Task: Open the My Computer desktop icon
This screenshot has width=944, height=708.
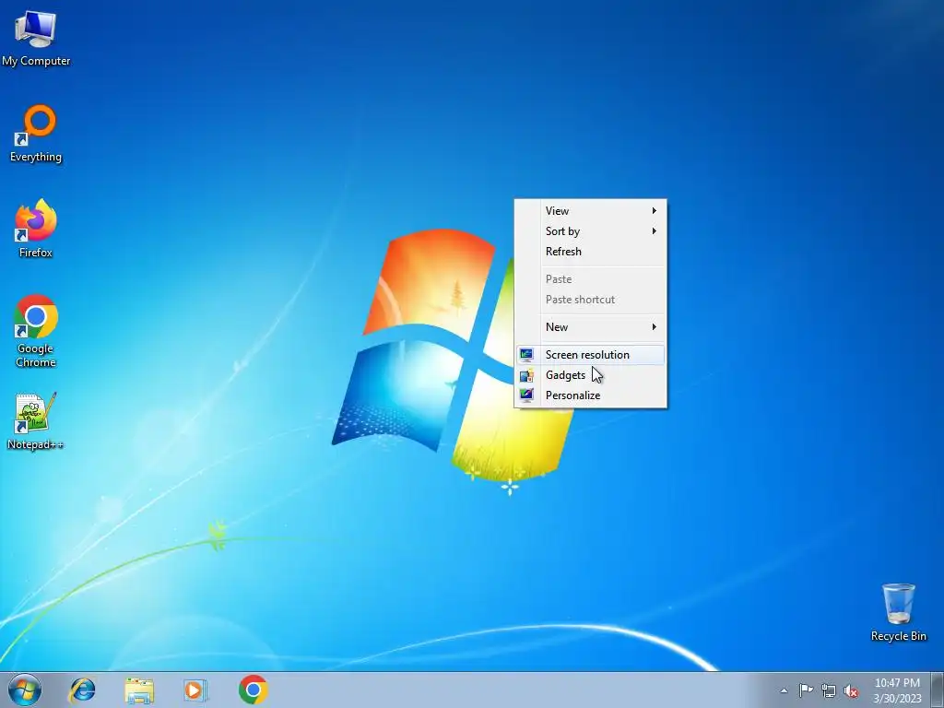Action: [36, 39]
